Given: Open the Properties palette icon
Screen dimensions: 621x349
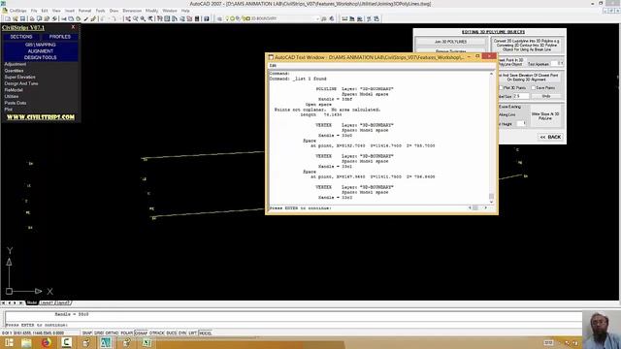Looking at the screenshot, I should point(159,18).
